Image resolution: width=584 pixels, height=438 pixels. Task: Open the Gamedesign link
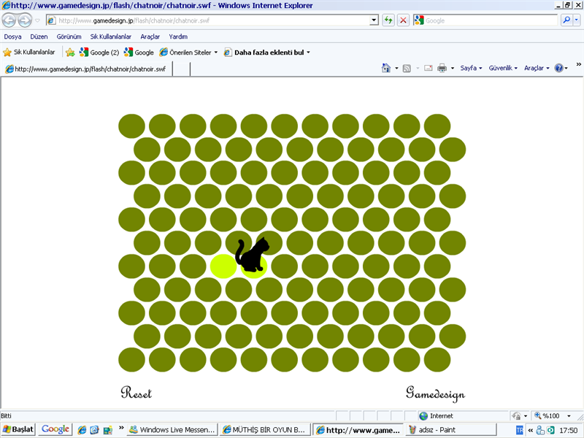[x=435, y=393]
